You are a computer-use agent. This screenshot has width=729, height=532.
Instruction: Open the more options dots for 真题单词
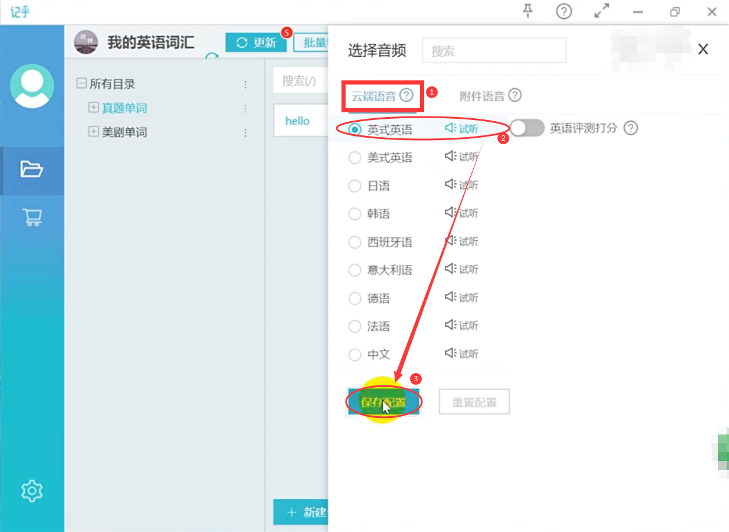[246, 109]
